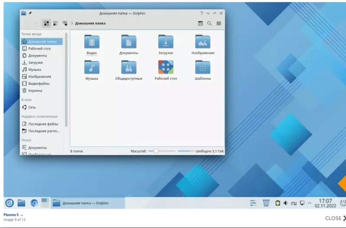The width and height of the screenshot is (346, 228).
Task: Open the application launcher on taskbar
Action: (9, 203)
